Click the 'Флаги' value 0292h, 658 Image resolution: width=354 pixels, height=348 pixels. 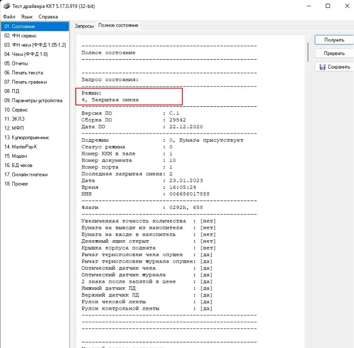(x=186, y=207)
